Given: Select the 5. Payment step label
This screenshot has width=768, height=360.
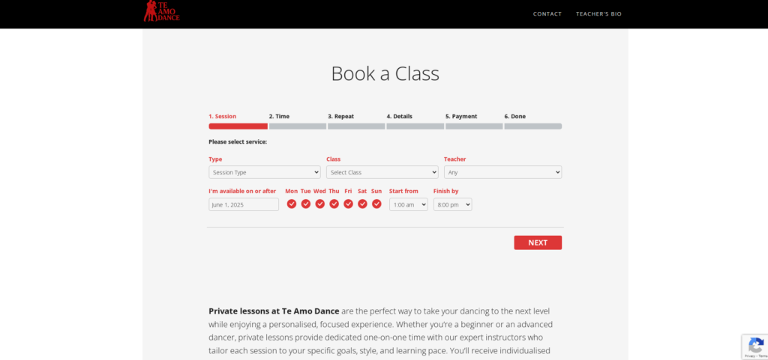Looking at the screenshot, I should [x=461, y=116].
